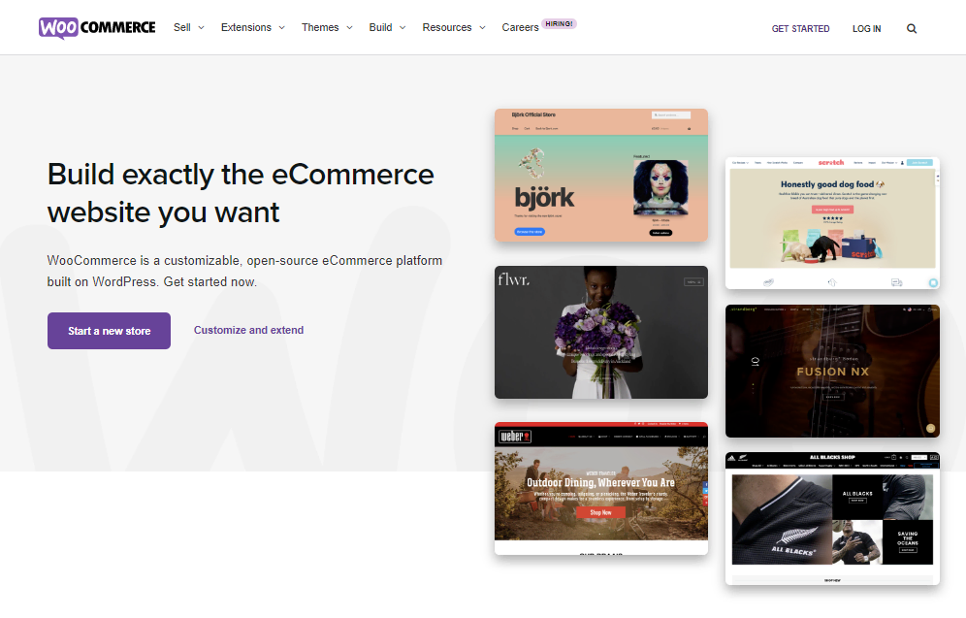This screenshot has height=618, width=966.
Task: Click the "Build exactly the eCommerce website" headline
Action: pyautogui.click(x=241, y=193)
